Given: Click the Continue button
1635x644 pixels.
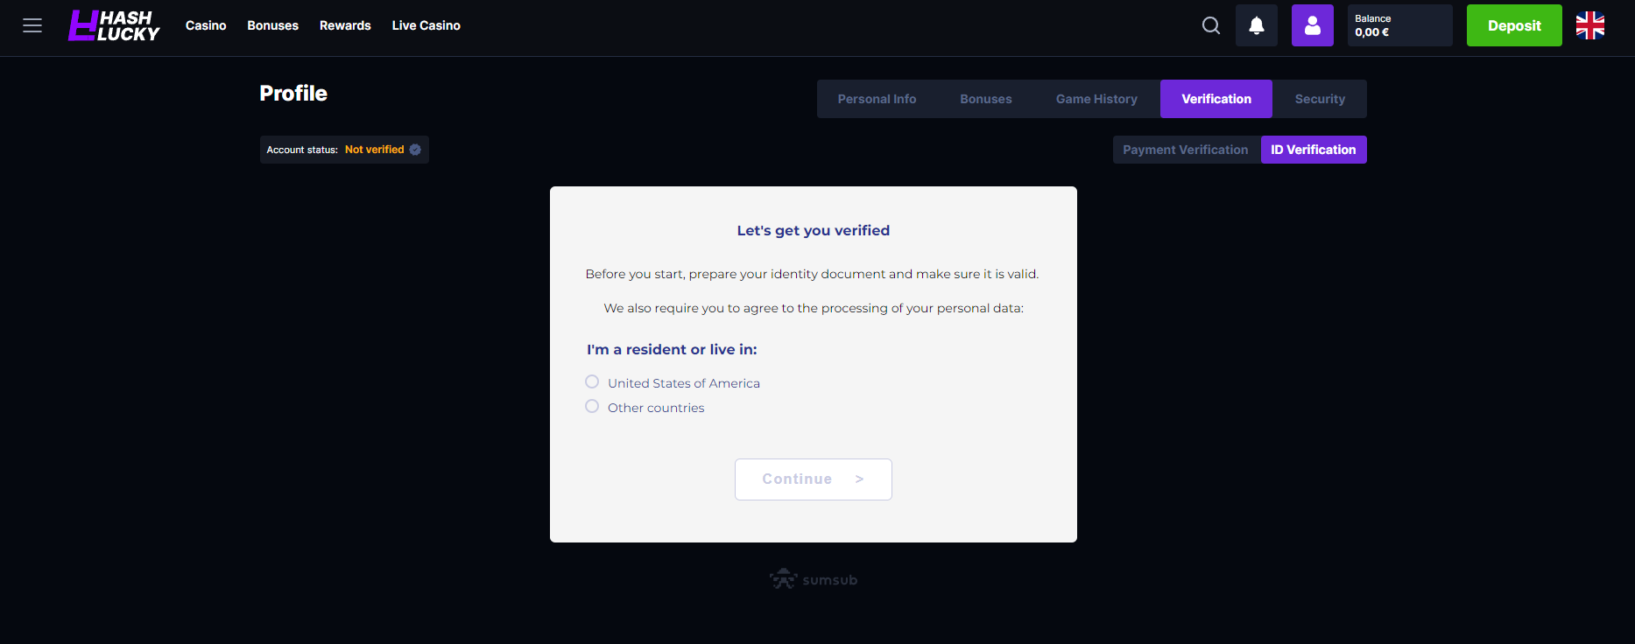Looking at the screenshot, I should tap(814, 479).
